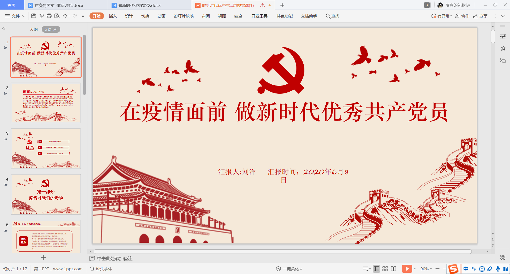The width and height of the screenshot is (510, 274).
Task: Click the 分享 share button
Action: [480, 16]
